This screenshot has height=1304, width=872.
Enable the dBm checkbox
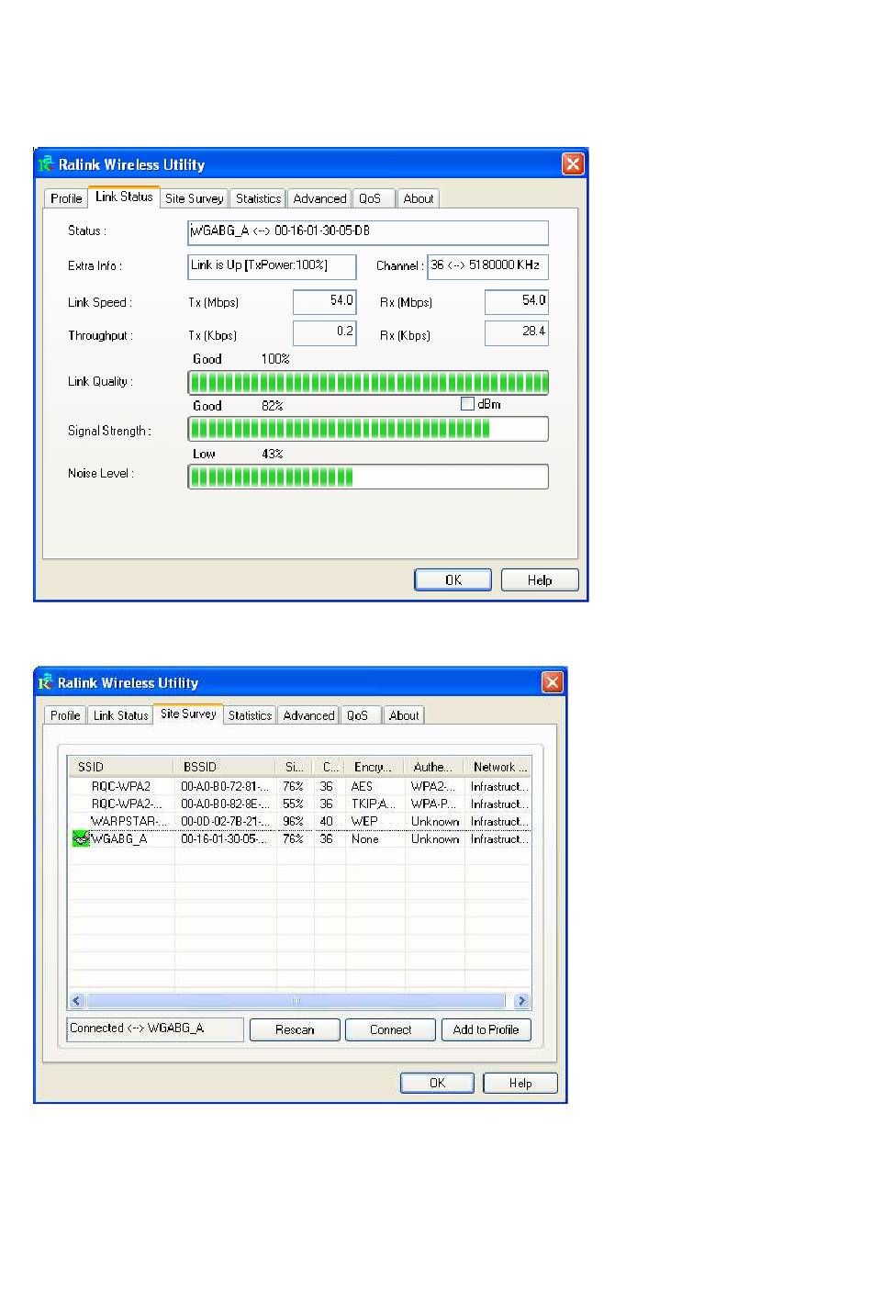467,404
